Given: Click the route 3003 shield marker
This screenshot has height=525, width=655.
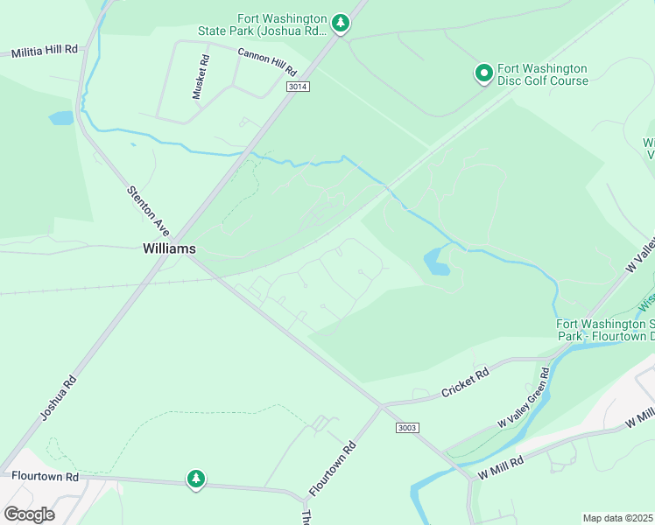Looking at the screenshot, I should point(407,428).
